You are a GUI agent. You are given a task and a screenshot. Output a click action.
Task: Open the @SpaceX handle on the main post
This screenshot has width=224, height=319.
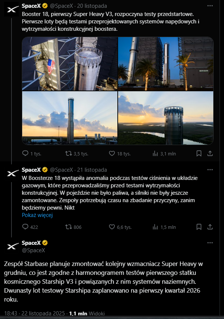click(33, 250)
